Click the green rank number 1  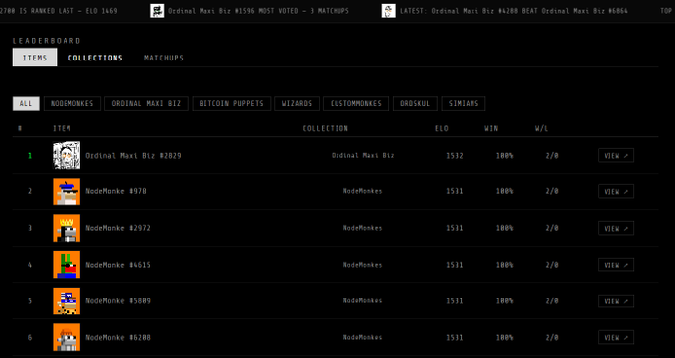(x=30, y=156)
